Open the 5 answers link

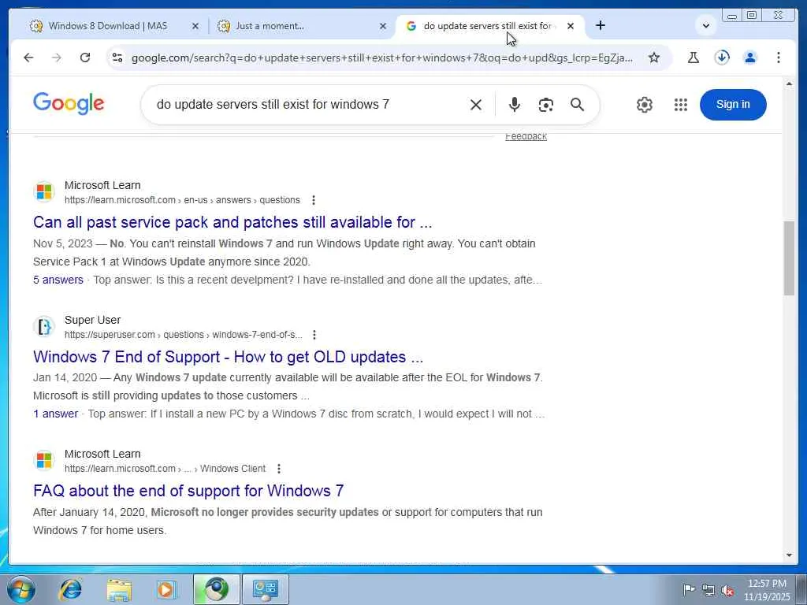[58, 280]
